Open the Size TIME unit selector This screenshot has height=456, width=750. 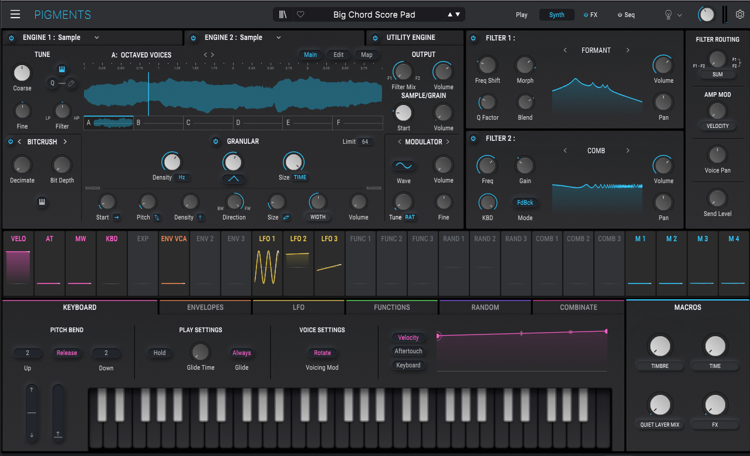[x=300, y=177]
